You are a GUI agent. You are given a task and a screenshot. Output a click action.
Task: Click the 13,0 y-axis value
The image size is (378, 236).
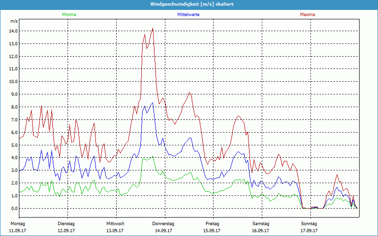pos(13,44)
